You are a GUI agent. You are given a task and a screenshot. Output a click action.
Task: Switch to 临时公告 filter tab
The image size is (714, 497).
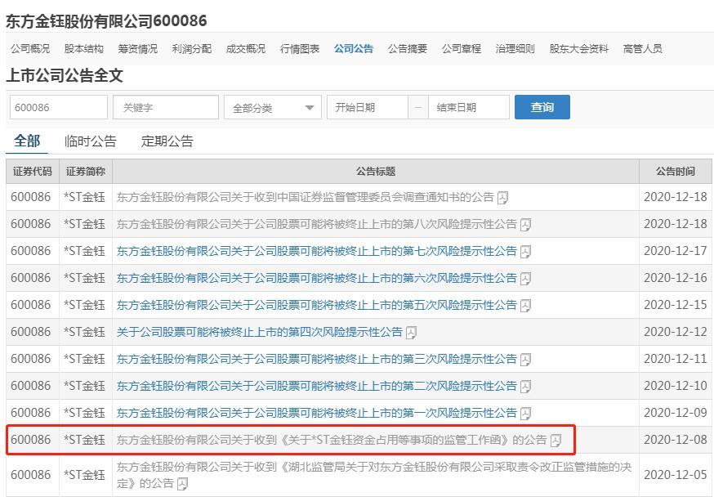[x=90, y=141]
